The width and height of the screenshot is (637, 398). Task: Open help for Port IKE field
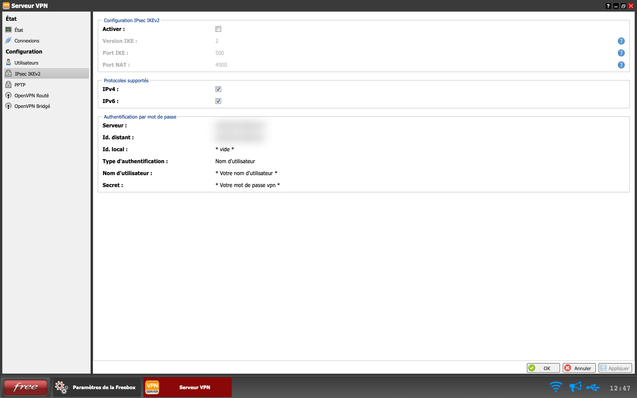[x=621, y=53]
